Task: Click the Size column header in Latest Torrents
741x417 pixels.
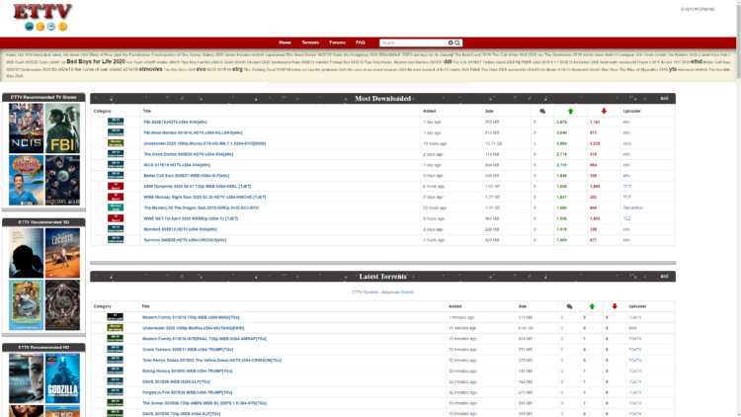Action: [523, 306]
